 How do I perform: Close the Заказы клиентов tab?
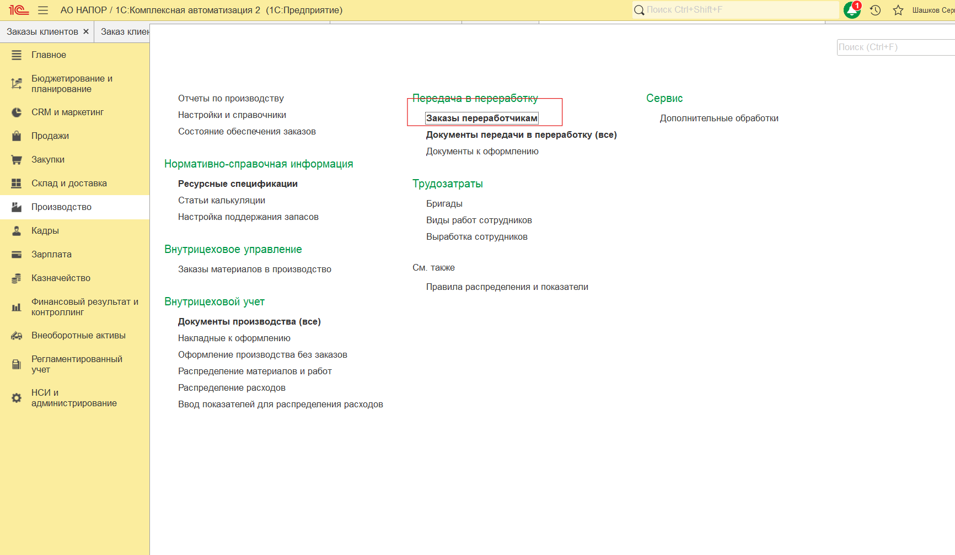pos(86,31)
